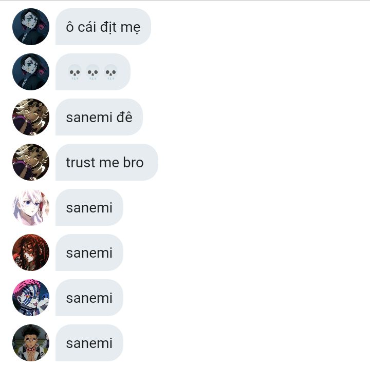Viewport: 370px width, 368px height.
Task: Open avatar beside the 'ô cái' message
Action: 31,27
